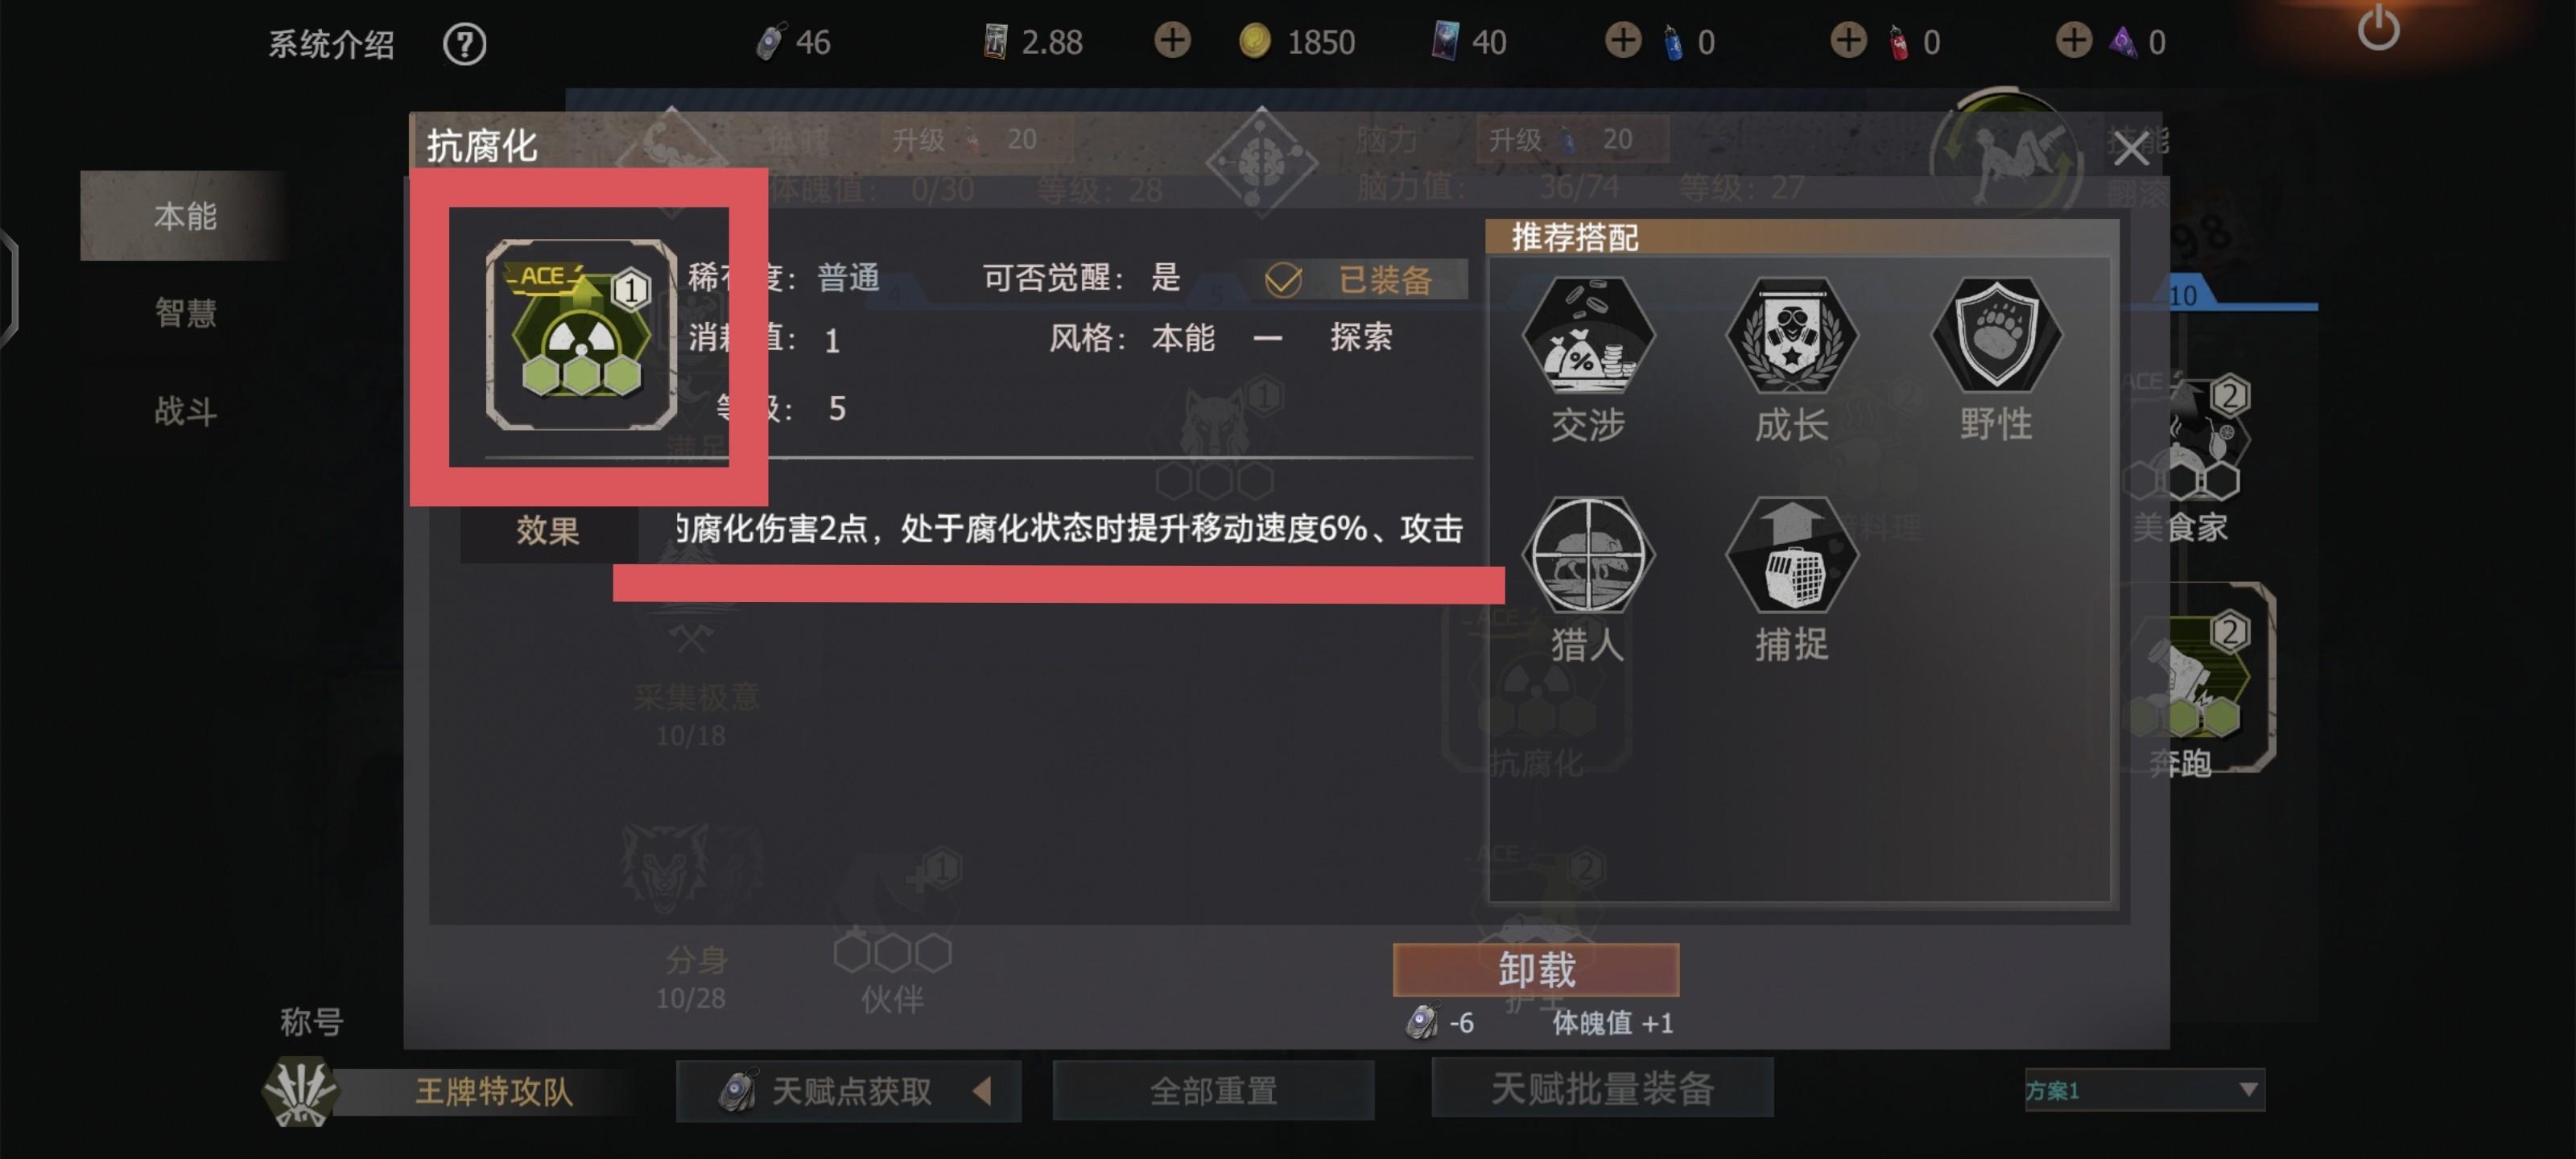Image resolution: width=2576 pixels, height=1159 pixels.
Task: Open the system introduction question mark icon
Action: 464,44
